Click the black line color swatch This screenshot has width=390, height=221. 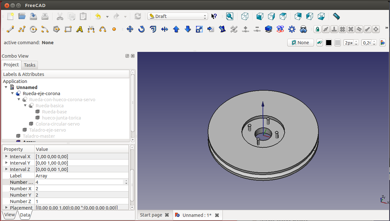(x=329, y=43)
